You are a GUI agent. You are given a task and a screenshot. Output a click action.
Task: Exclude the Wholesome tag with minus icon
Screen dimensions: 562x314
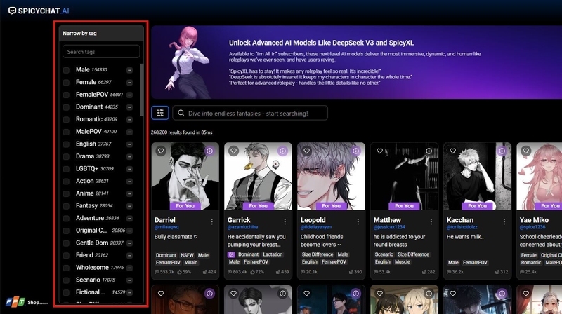(x=129, y=268)
